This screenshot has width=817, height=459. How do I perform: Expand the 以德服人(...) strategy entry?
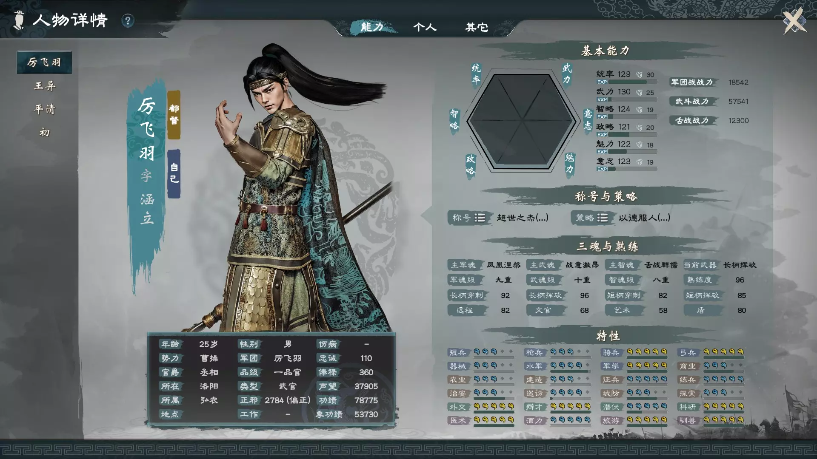[x=644, y=218]
